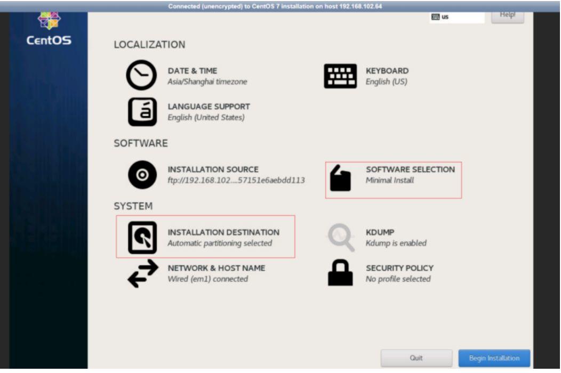Image resolution: width=561 pixels, height=373 pixels.
Task: Open the Software Selection package icon
Action: click(340, 178)
